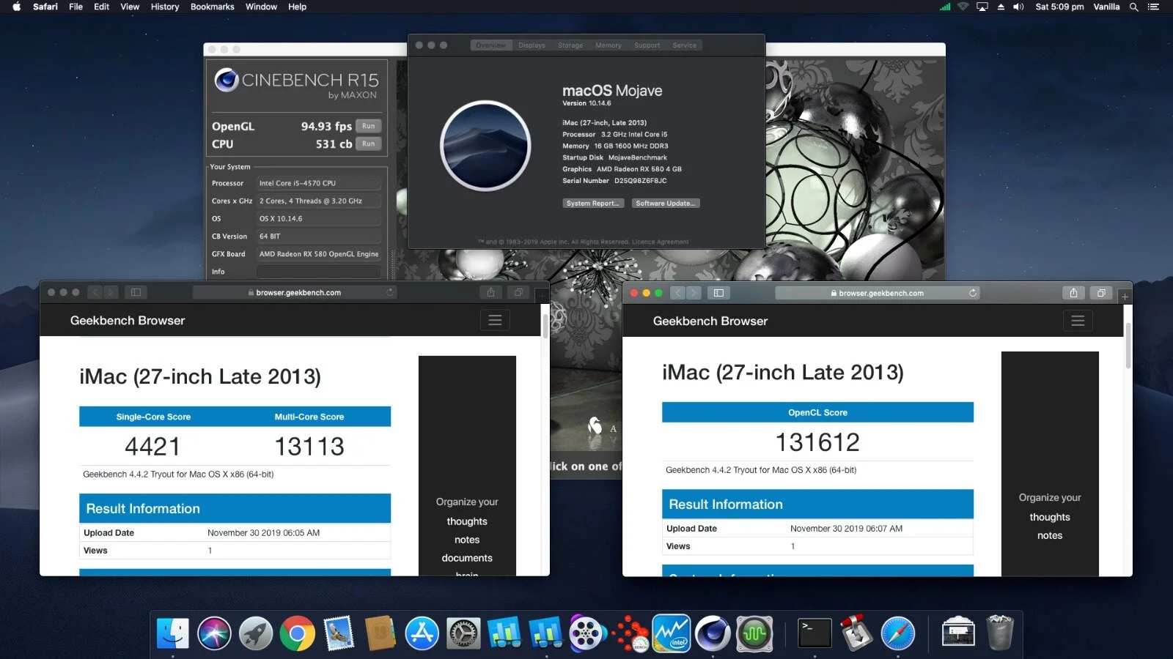Click Share button in right Safari window

[1073, 293]
